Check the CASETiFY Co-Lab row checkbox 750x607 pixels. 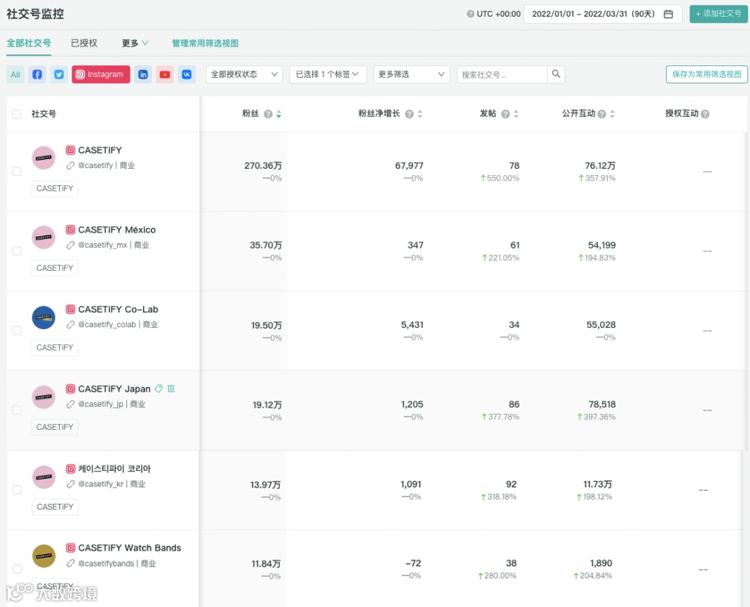tap(17, 331)
